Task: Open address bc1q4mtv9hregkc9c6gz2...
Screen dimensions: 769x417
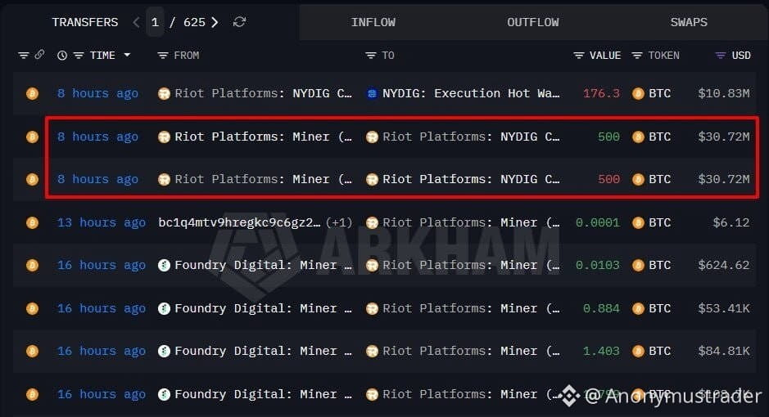Action: [x=239, y=222]
